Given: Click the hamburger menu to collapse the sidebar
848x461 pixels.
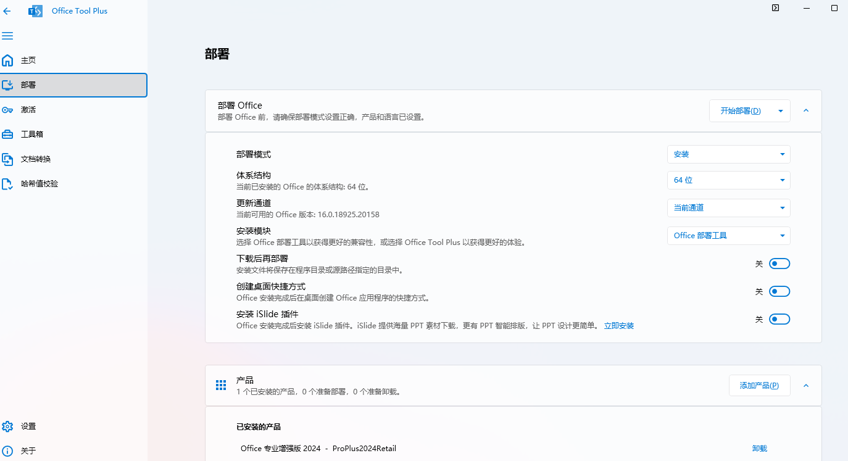Looking at the screenshot, I should pos(7,36).
